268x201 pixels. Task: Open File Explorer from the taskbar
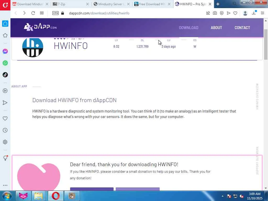[38, 196]
